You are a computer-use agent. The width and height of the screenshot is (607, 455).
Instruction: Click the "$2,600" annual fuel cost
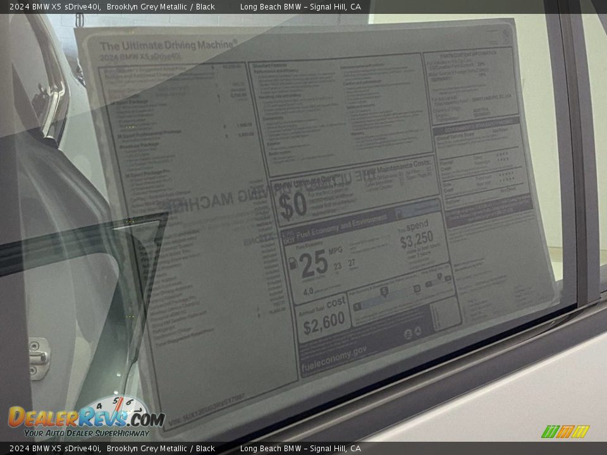(324, 324)
